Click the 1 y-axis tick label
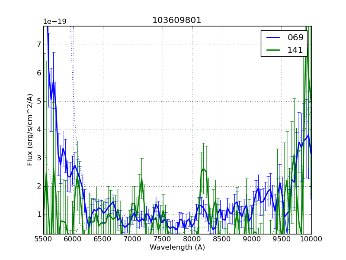This screenshot has height=260, width=346. [x=39, y=214]
